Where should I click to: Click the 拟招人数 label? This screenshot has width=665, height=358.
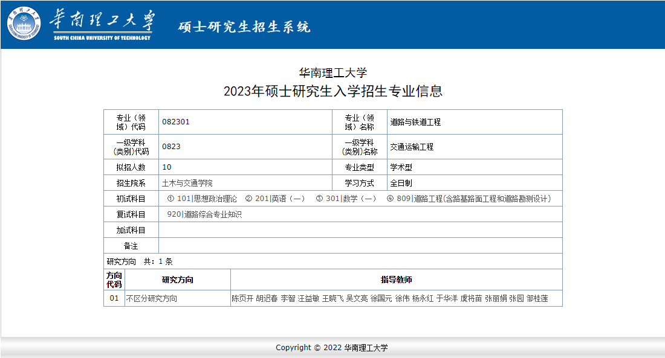pos(131,167)
